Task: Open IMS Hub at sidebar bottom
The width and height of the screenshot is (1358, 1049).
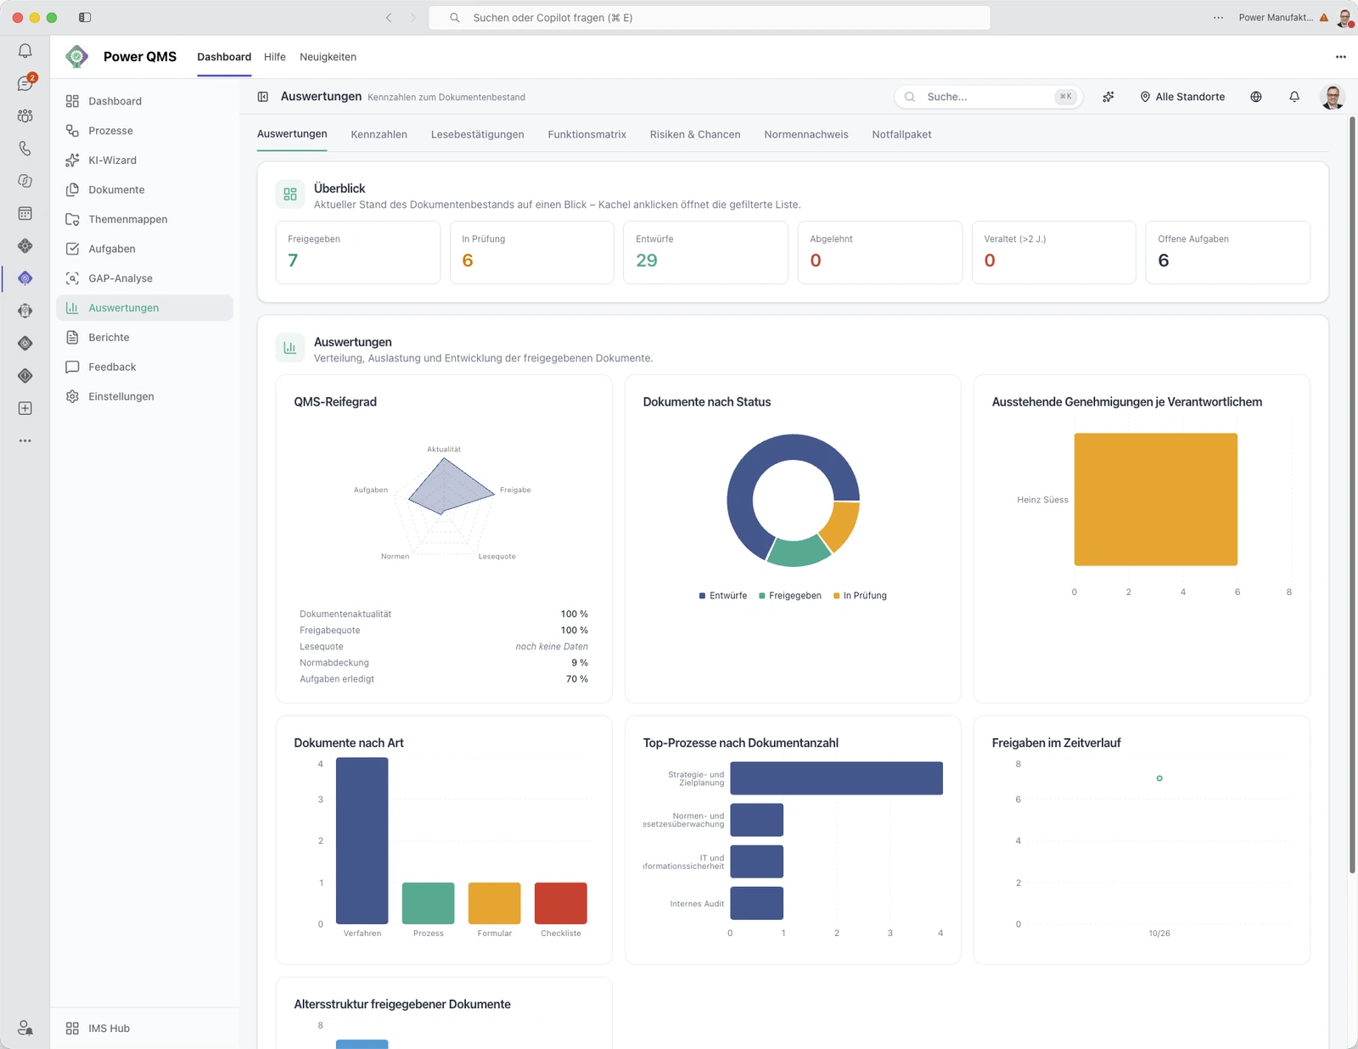Action: pyautogui.click(x=144, y=1028)
